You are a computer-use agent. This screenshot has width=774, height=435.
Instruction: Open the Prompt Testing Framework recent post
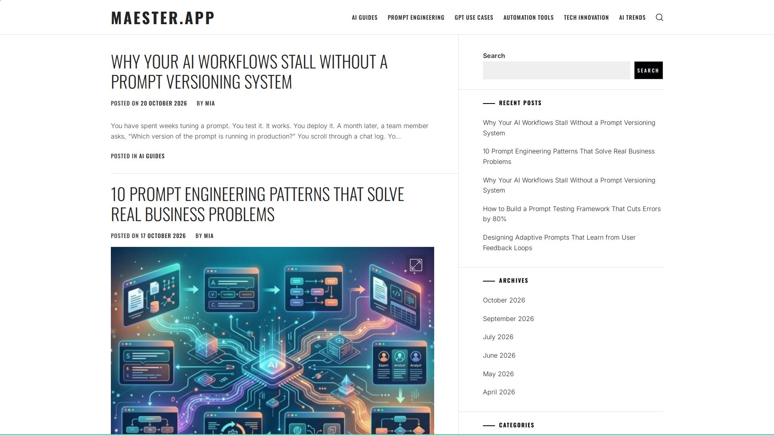pyautogui.click(x=572, y=214)
